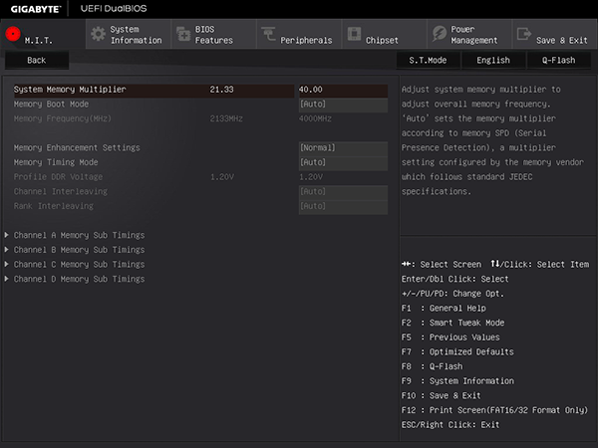The image size is (598, 448).
Task: Select the System Memory Multiplier value field
Action: click(x=343, y=90)
